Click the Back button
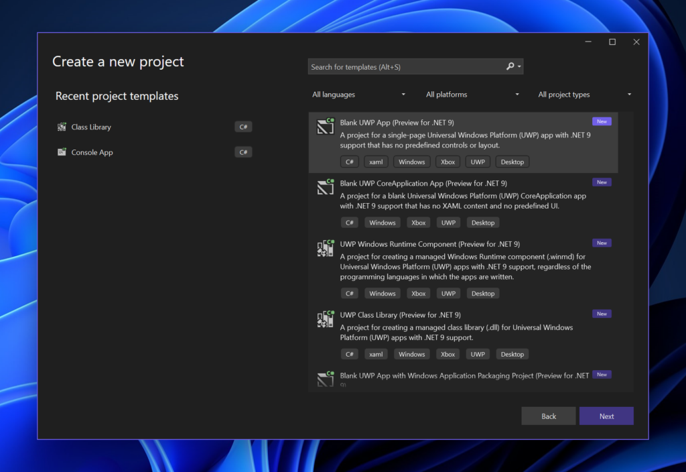 point(548,416)
